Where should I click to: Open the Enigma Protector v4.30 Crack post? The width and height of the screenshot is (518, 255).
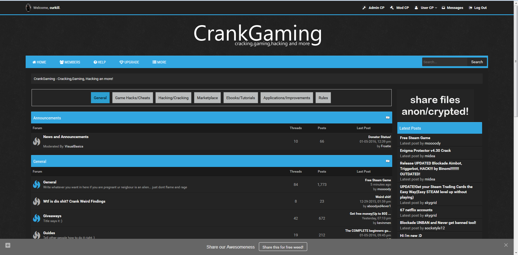(x=425, y=150)
